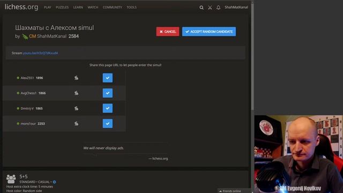The height and width of the screenshot is (193, 343).
Task: Click the simul participants group icon
Action: [11, 179]
